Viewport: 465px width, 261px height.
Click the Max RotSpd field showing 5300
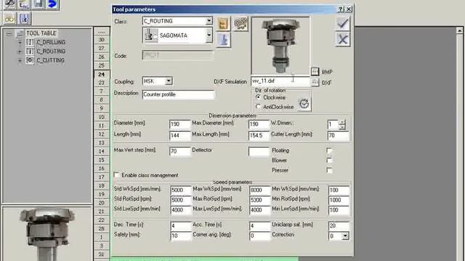click(260, 200)
